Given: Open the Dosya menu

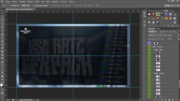Looking at the screenshot, I should pyautogui.click(x=8, y=2).
